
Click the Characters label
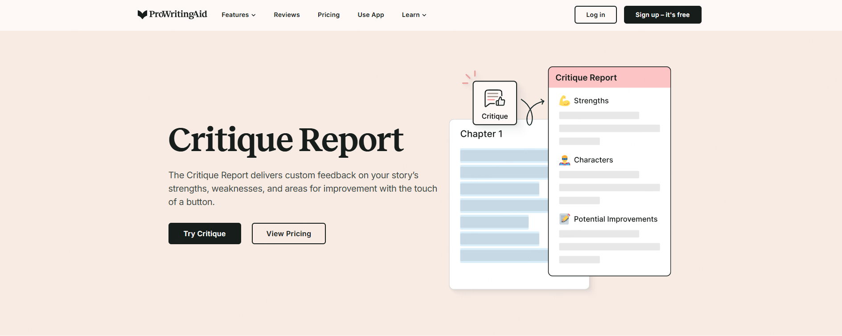[593, 160]
